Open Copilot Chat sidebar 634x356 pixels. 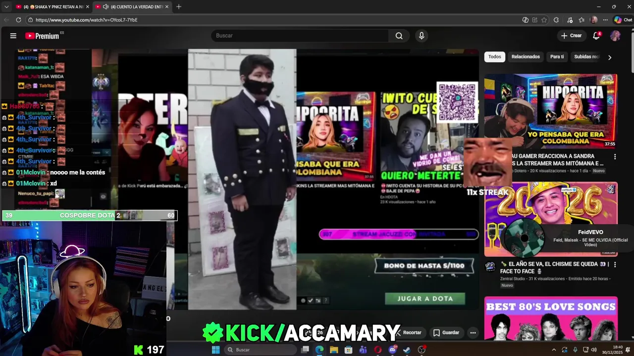click(x=623, y=20)
